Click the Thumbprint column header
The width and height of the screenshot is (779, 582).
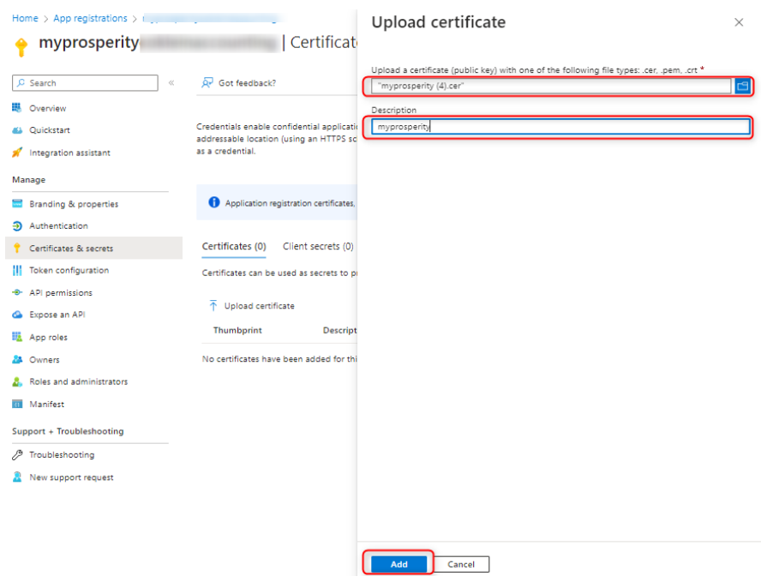point(237,331)
